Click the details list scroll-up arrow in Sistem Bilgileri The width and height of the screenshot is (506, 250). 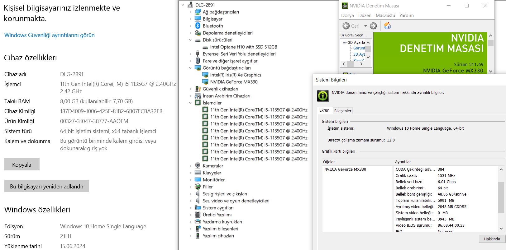pyautogui.click(x=501, y=169)
